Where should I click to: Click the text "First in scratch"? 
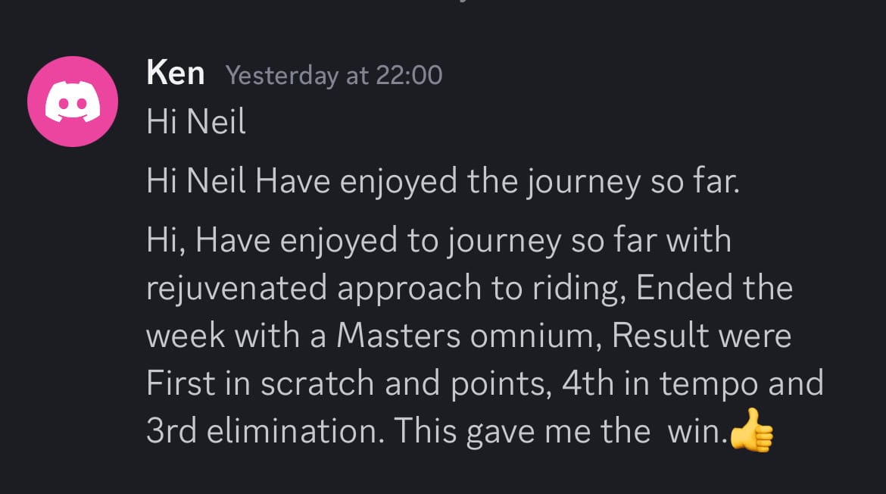click(260, 383)
